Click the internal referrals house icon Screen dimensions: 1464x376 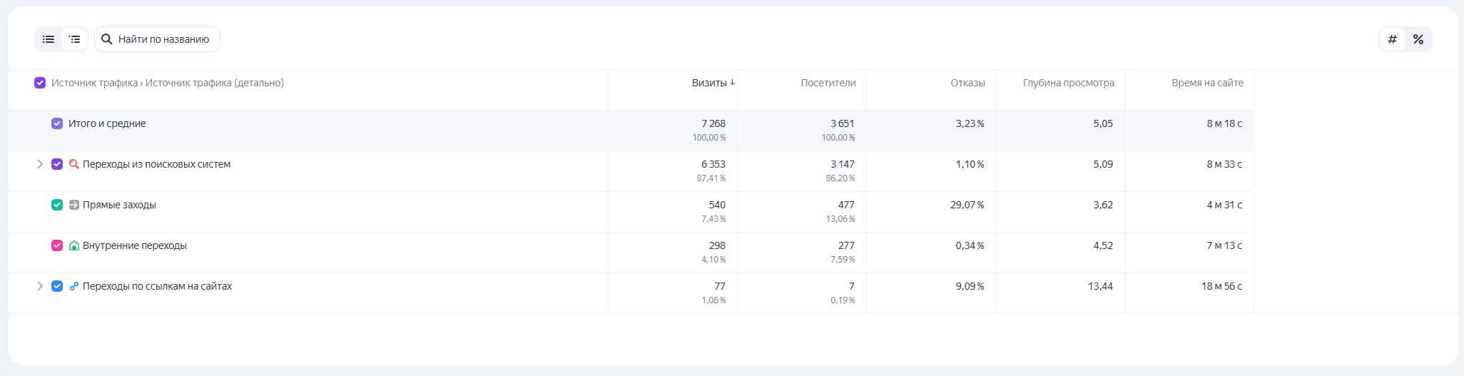(74, 245)
